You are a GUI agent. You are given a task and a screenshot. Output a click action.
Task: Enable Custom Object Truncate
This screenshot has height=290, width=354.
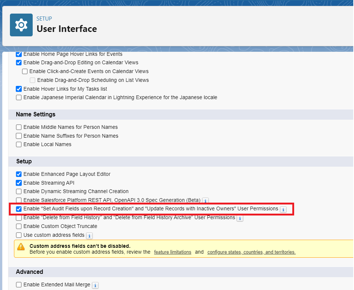[x=19, y=226]
